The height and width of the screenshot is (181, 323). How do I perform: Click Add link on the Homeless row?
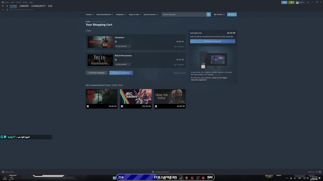175,47
